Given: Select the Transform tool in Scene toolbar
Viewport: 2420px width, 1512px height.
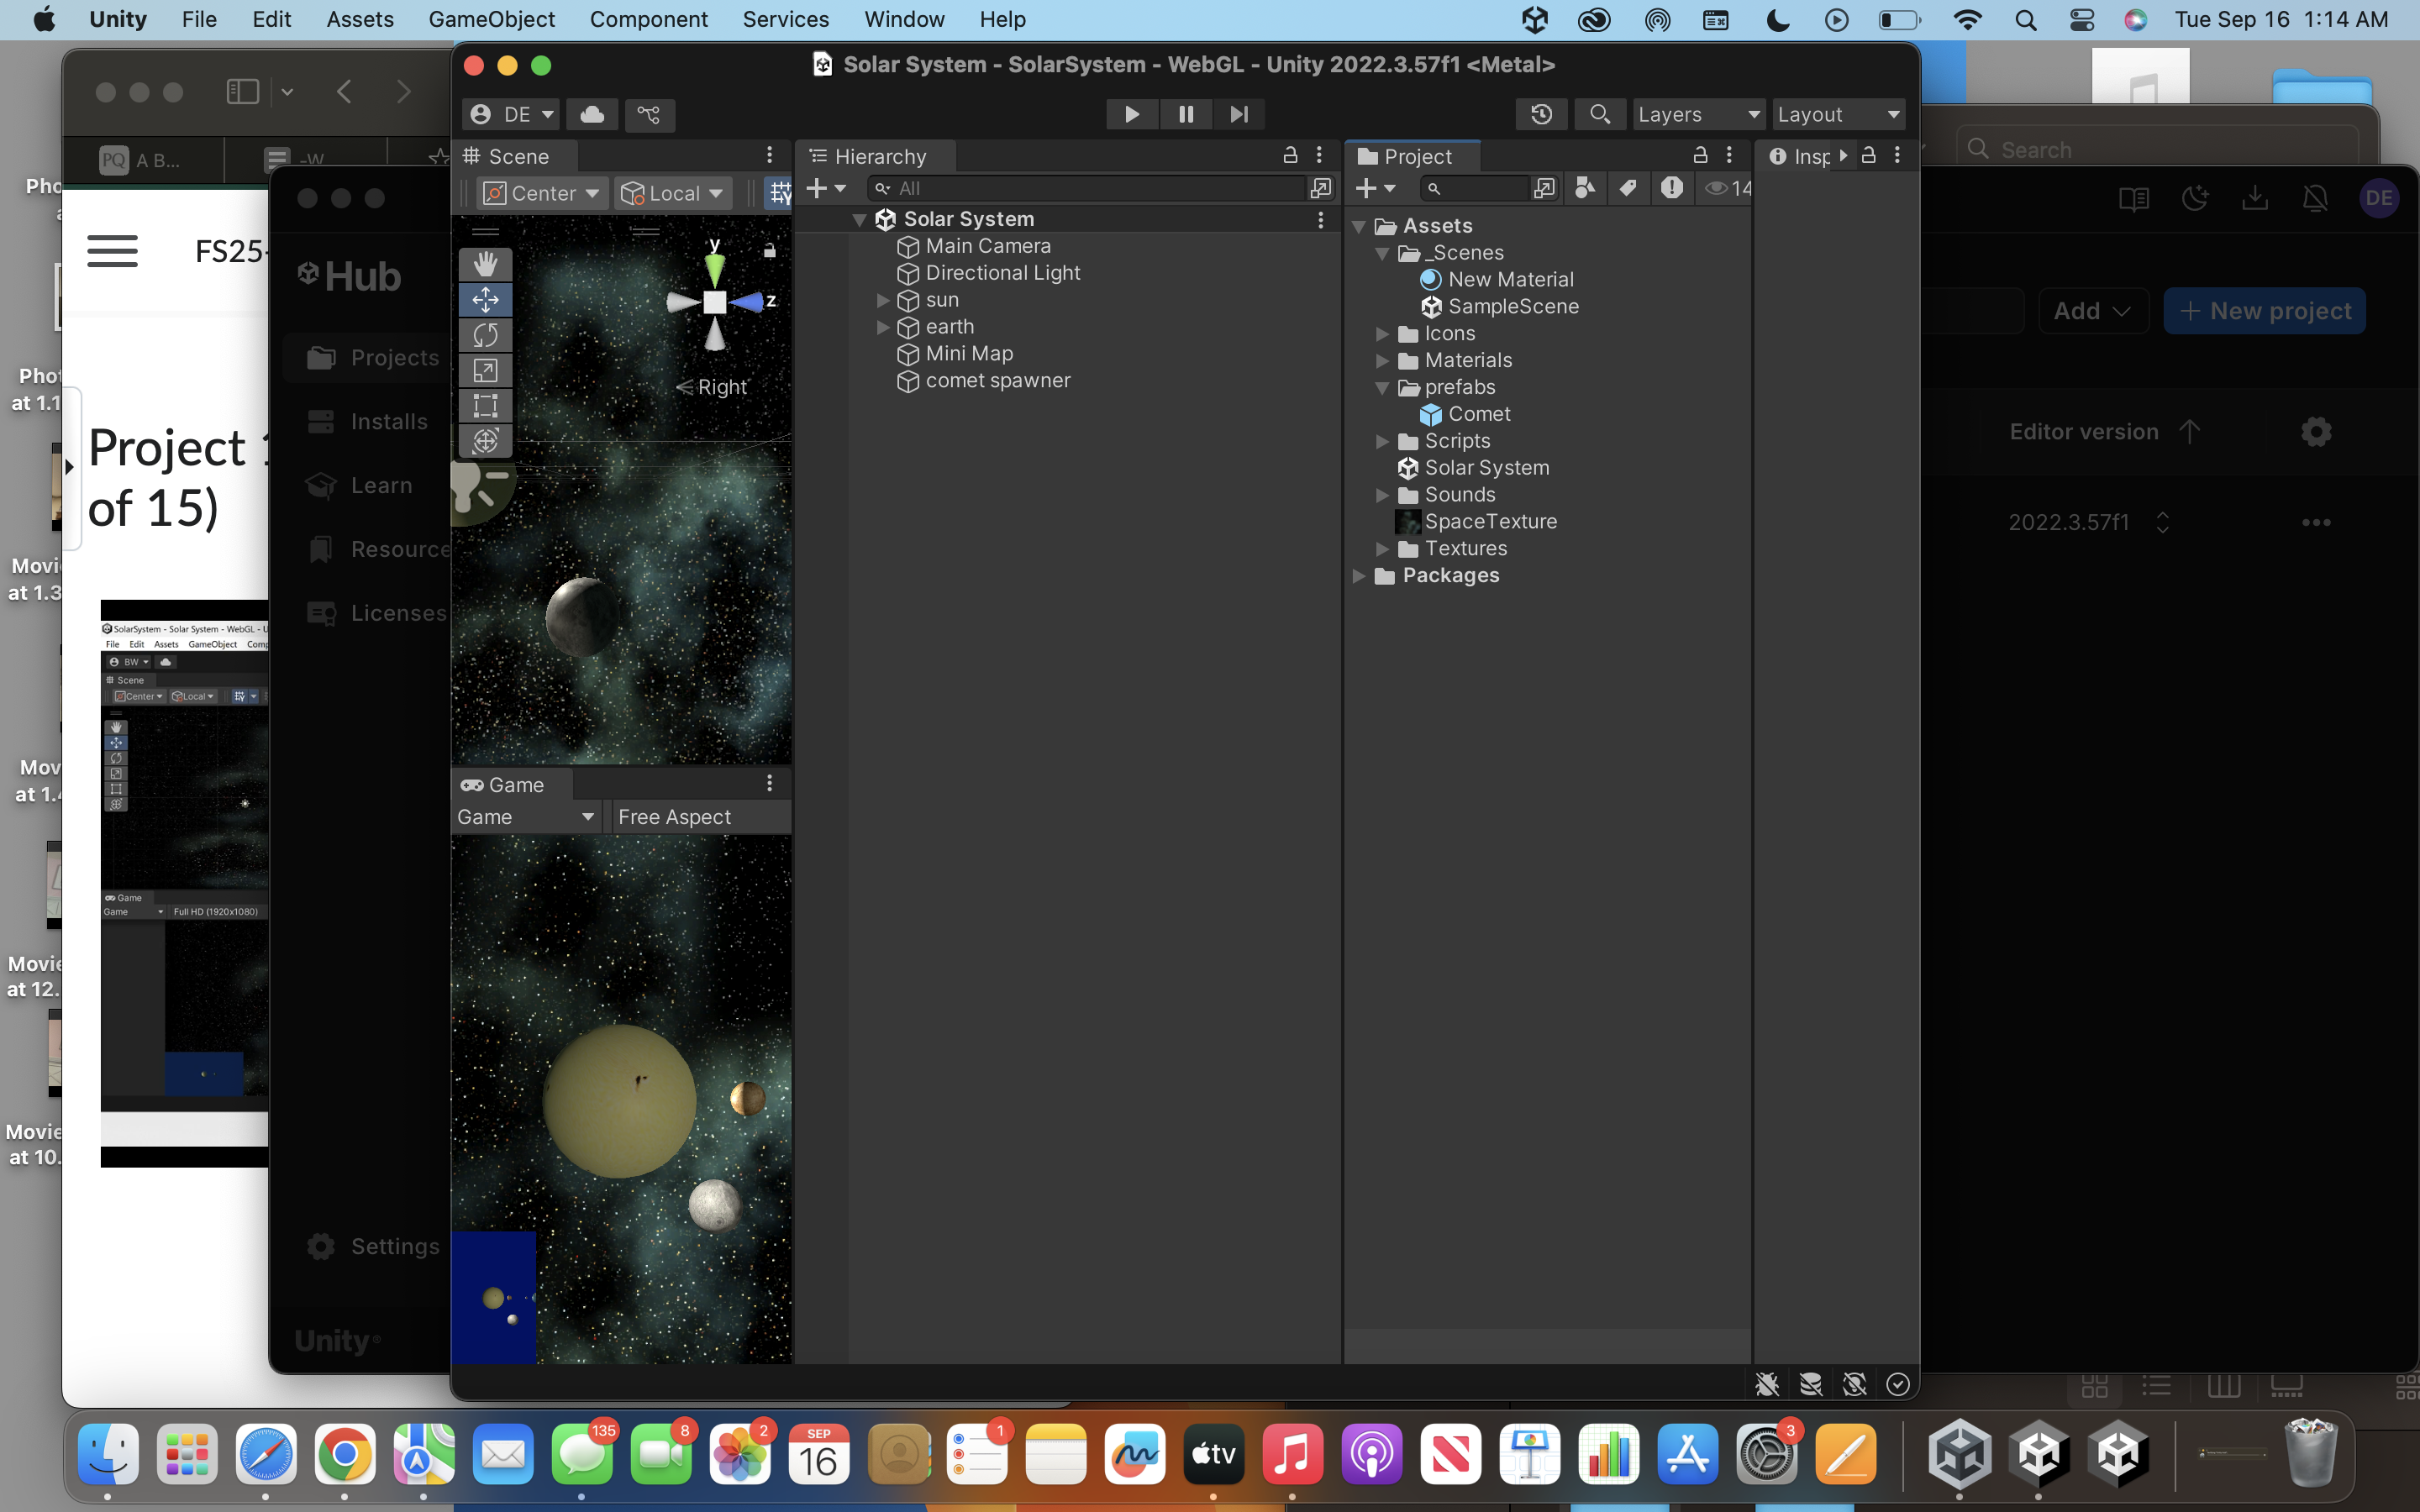Looking at the screenshot, I should [485, 440].
